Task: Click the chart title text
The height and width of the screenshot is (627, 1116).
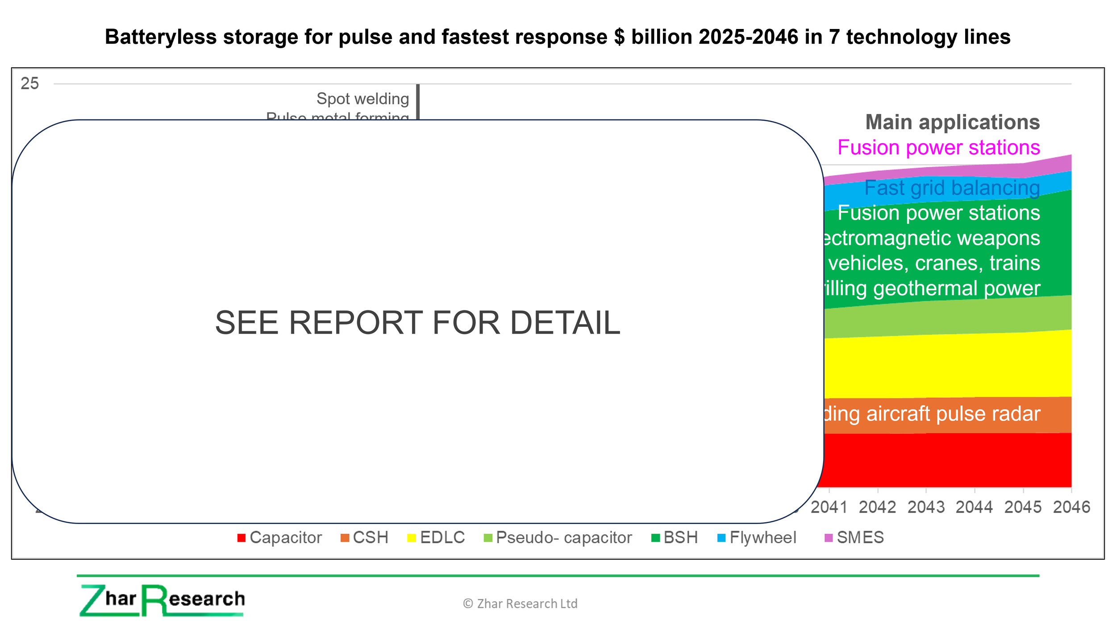Action: [558, 37]
